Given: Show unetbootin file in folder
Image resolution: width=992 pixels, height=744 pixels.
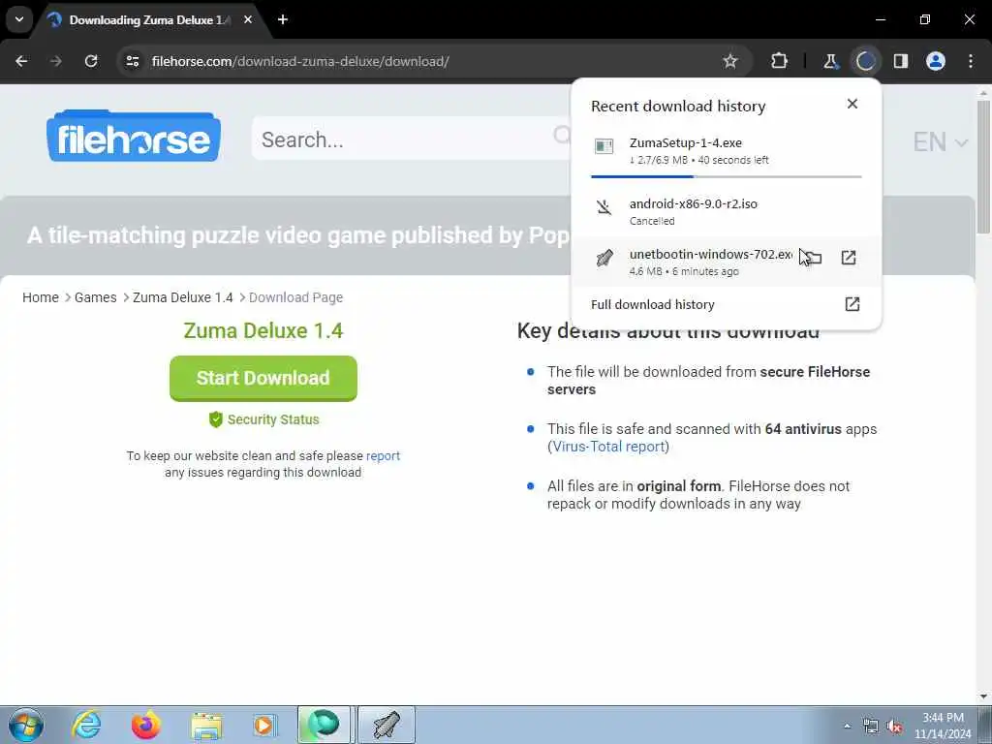Looking at the screenshot, I should 813,258.
